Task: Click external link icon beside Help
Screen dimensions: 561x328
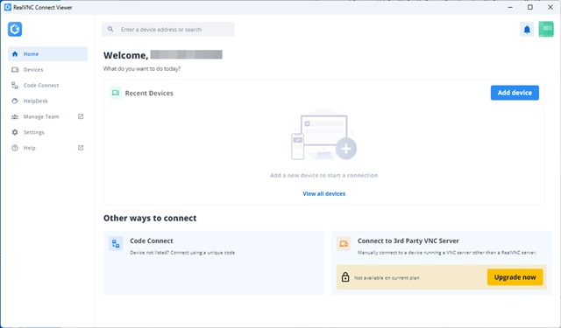Action: 81,148
